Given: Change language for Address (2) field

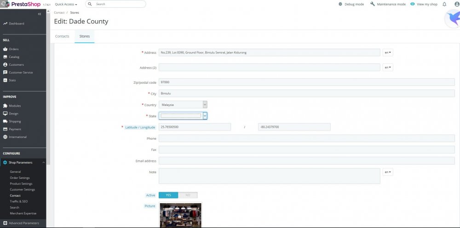Looking at the screenshot, I should point(388,68).
